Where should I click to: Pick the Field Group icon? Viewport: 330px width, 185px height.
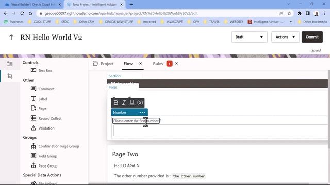33,156
